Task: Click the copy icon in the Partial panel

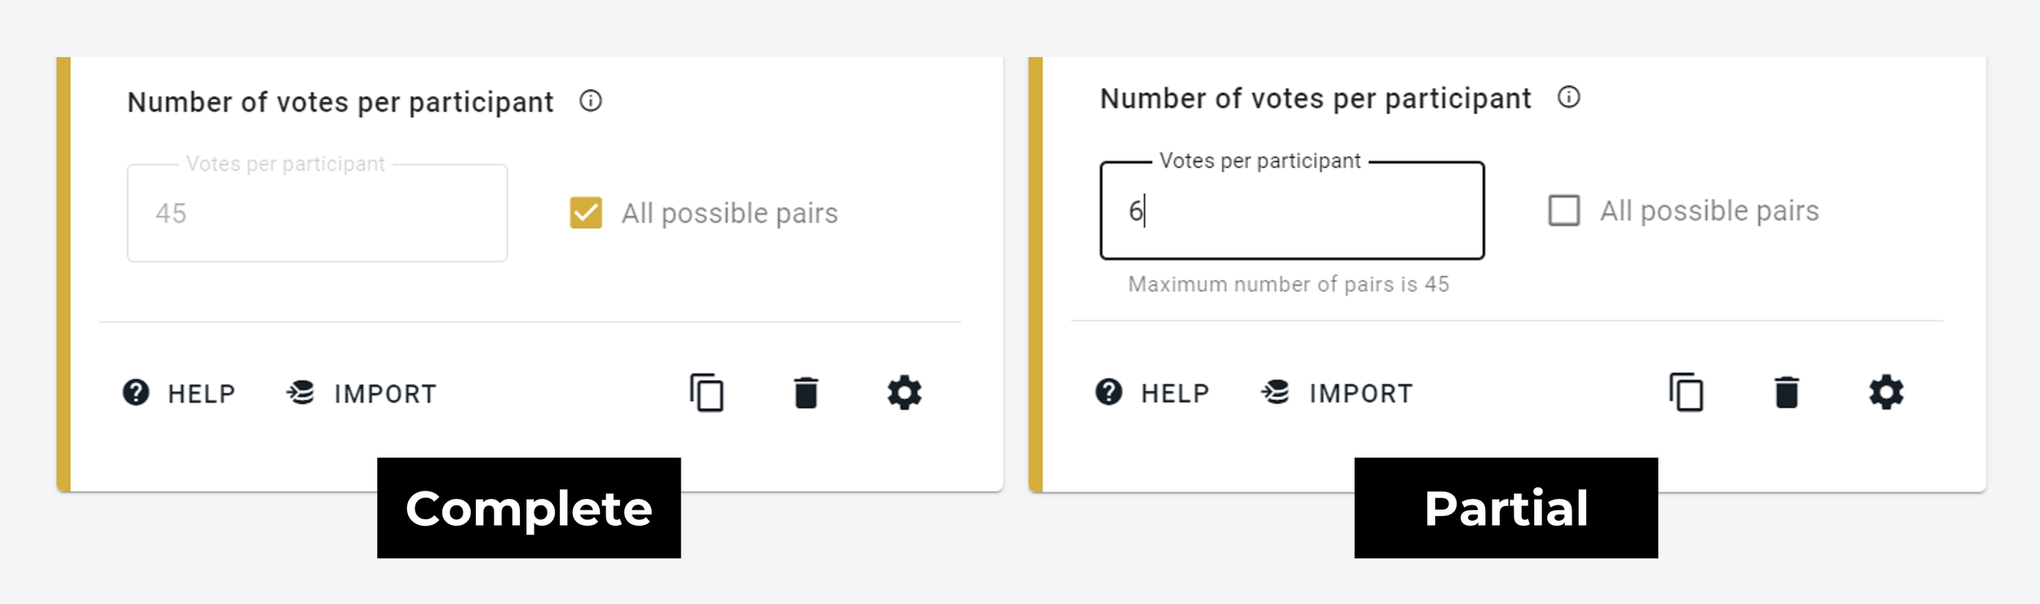Action: (x=1686, y=392)
